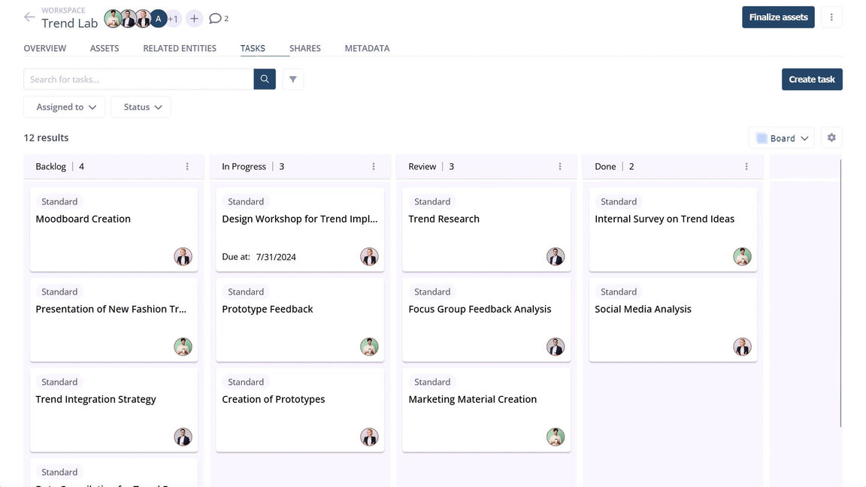Open the Board view selector dropdown
The width and height of the screenshot is (866, 487).
[x=782, y=138]
